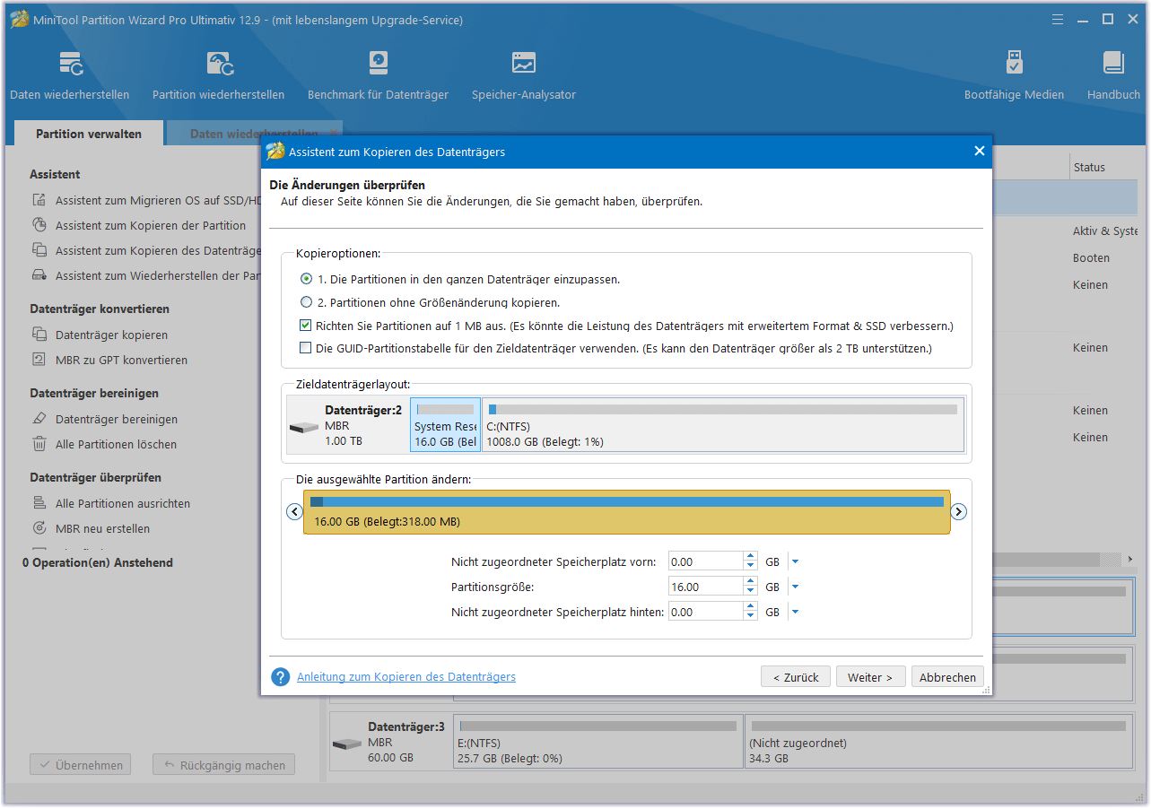Click Rückgängig machen button
Screen dimensions: 1151x809
tap(223, 765)
